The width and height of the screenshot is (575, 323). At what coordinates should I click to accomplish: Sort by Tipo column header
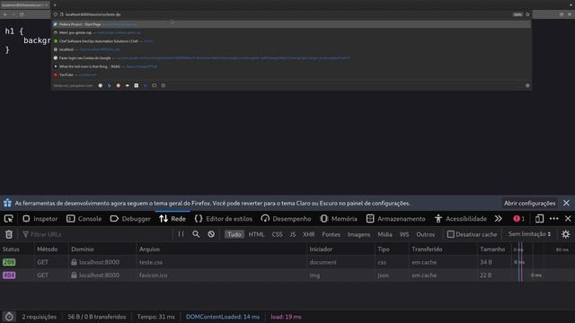[x=392, y=249]
